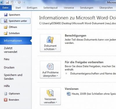Undo with the quick access toolbar arrow
The height and width of the screenshot is (109, 116).
[12, 2]
